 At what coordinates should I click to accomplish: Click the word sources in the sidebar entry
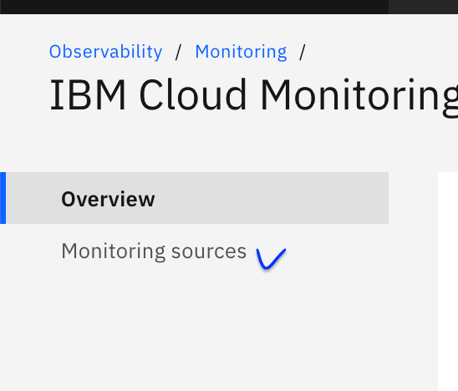[209, 251]
